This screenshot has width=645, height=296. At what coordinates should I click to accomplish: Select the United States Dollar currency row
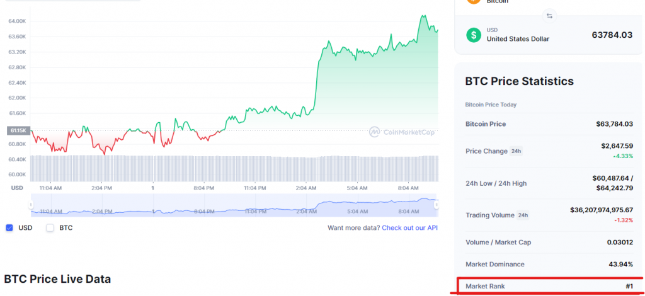coord(549,35)
